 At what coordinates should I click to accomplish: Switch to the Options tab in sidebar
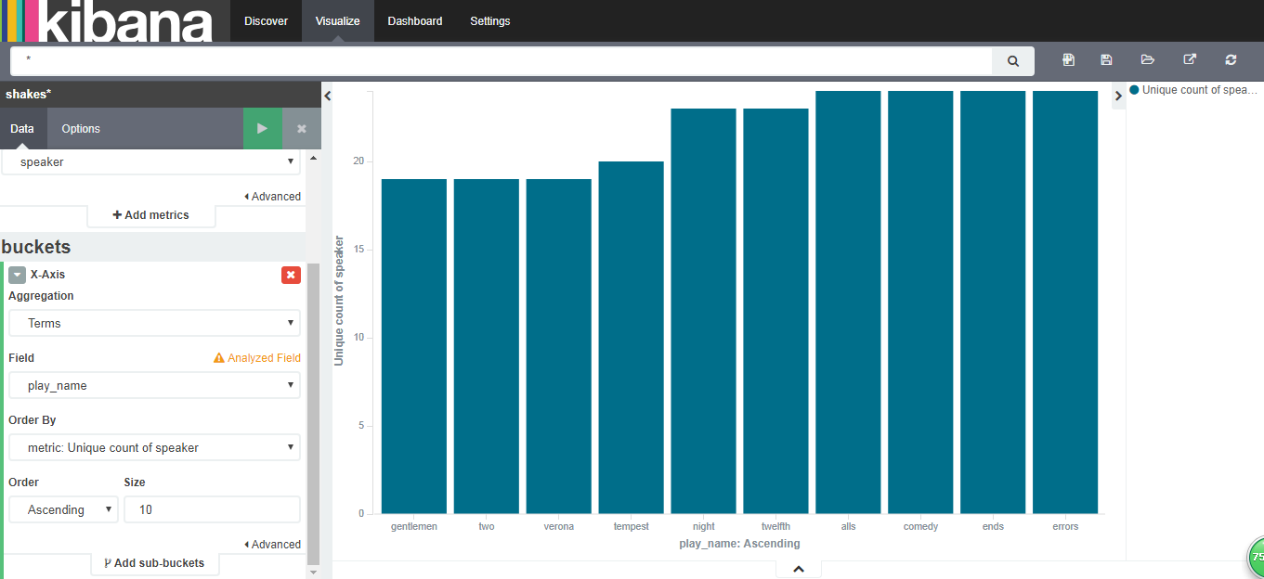coord(81,129)
